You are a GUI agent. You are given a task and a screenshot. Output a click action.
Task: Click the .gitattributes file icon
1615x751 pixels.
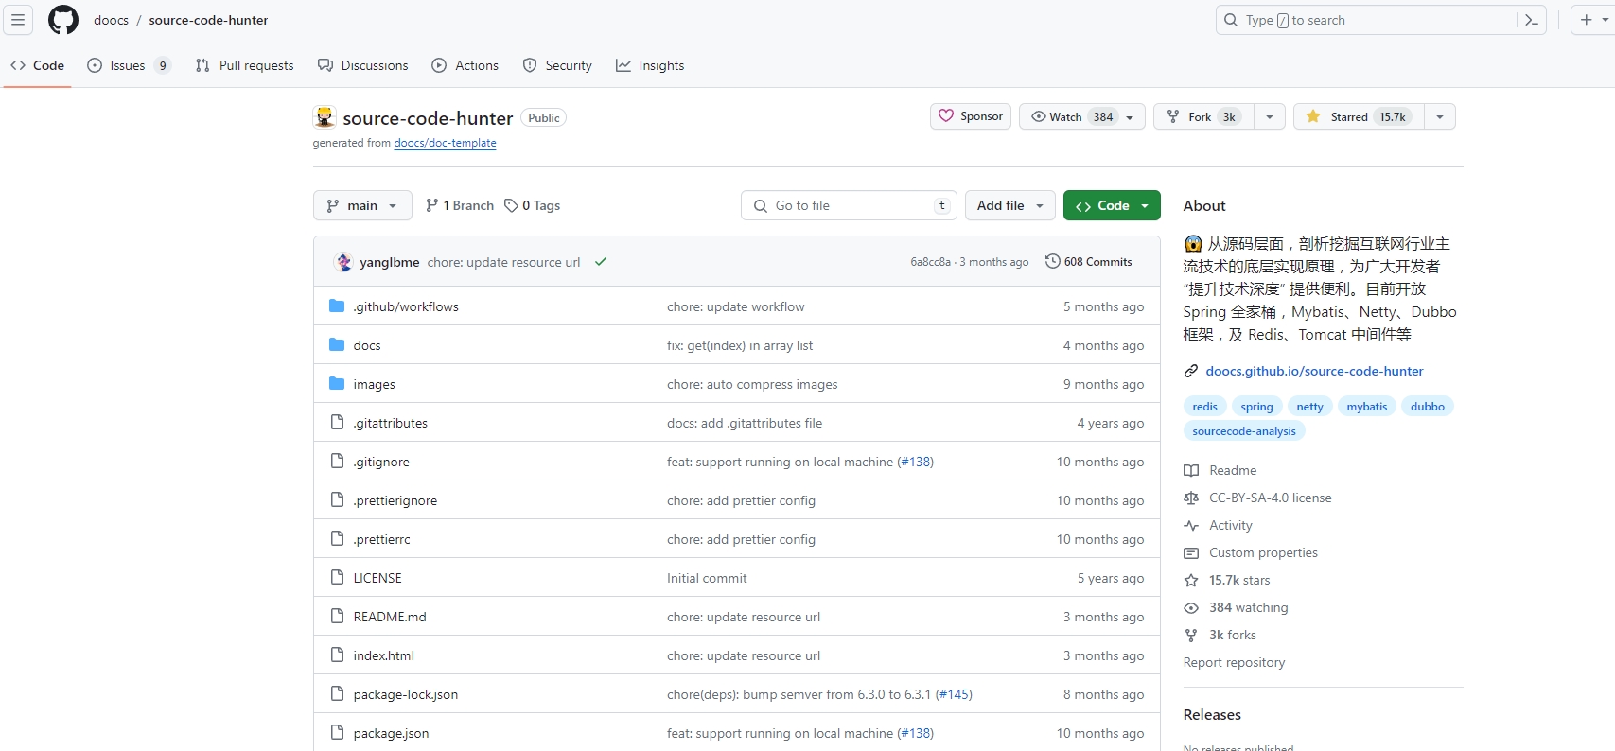[337, 422]
